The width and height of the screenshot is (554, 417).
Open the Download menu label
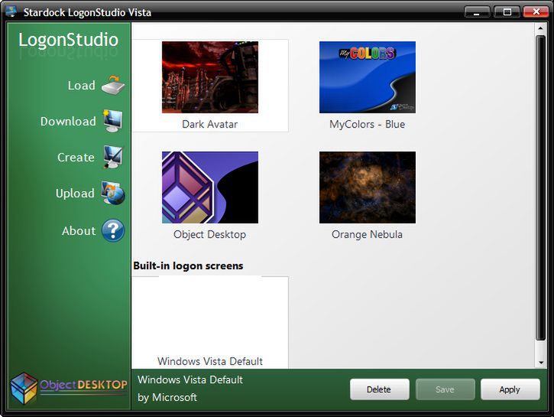pos(68,122)
